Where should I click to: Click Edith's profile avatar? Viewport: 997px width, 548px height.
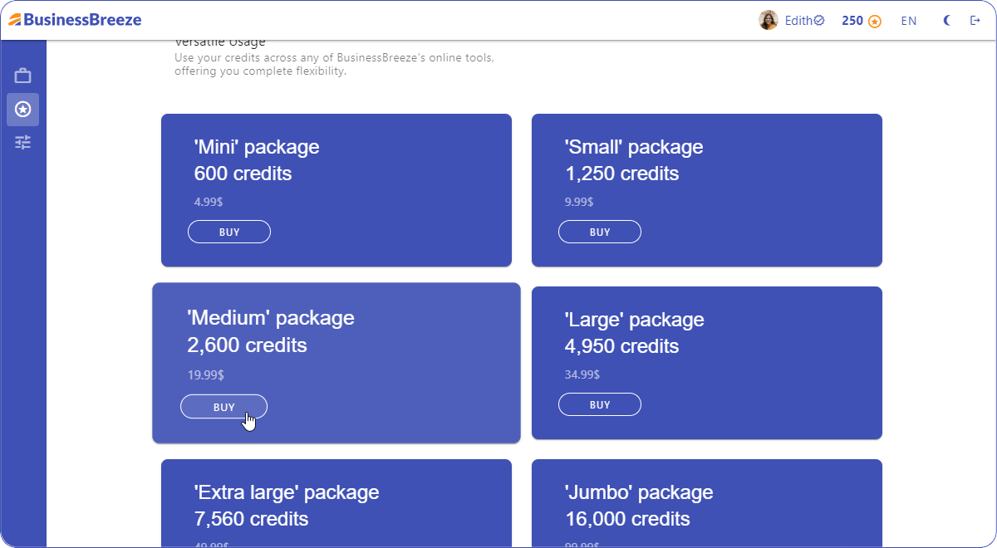point(768,19)
